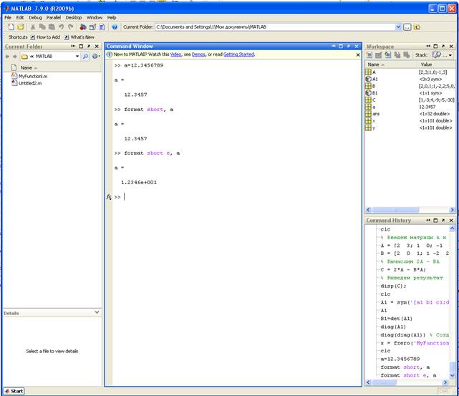Open the Desktop menu
Image resolution: width=459 pixels, height=396 pixels.
(74, 18)
